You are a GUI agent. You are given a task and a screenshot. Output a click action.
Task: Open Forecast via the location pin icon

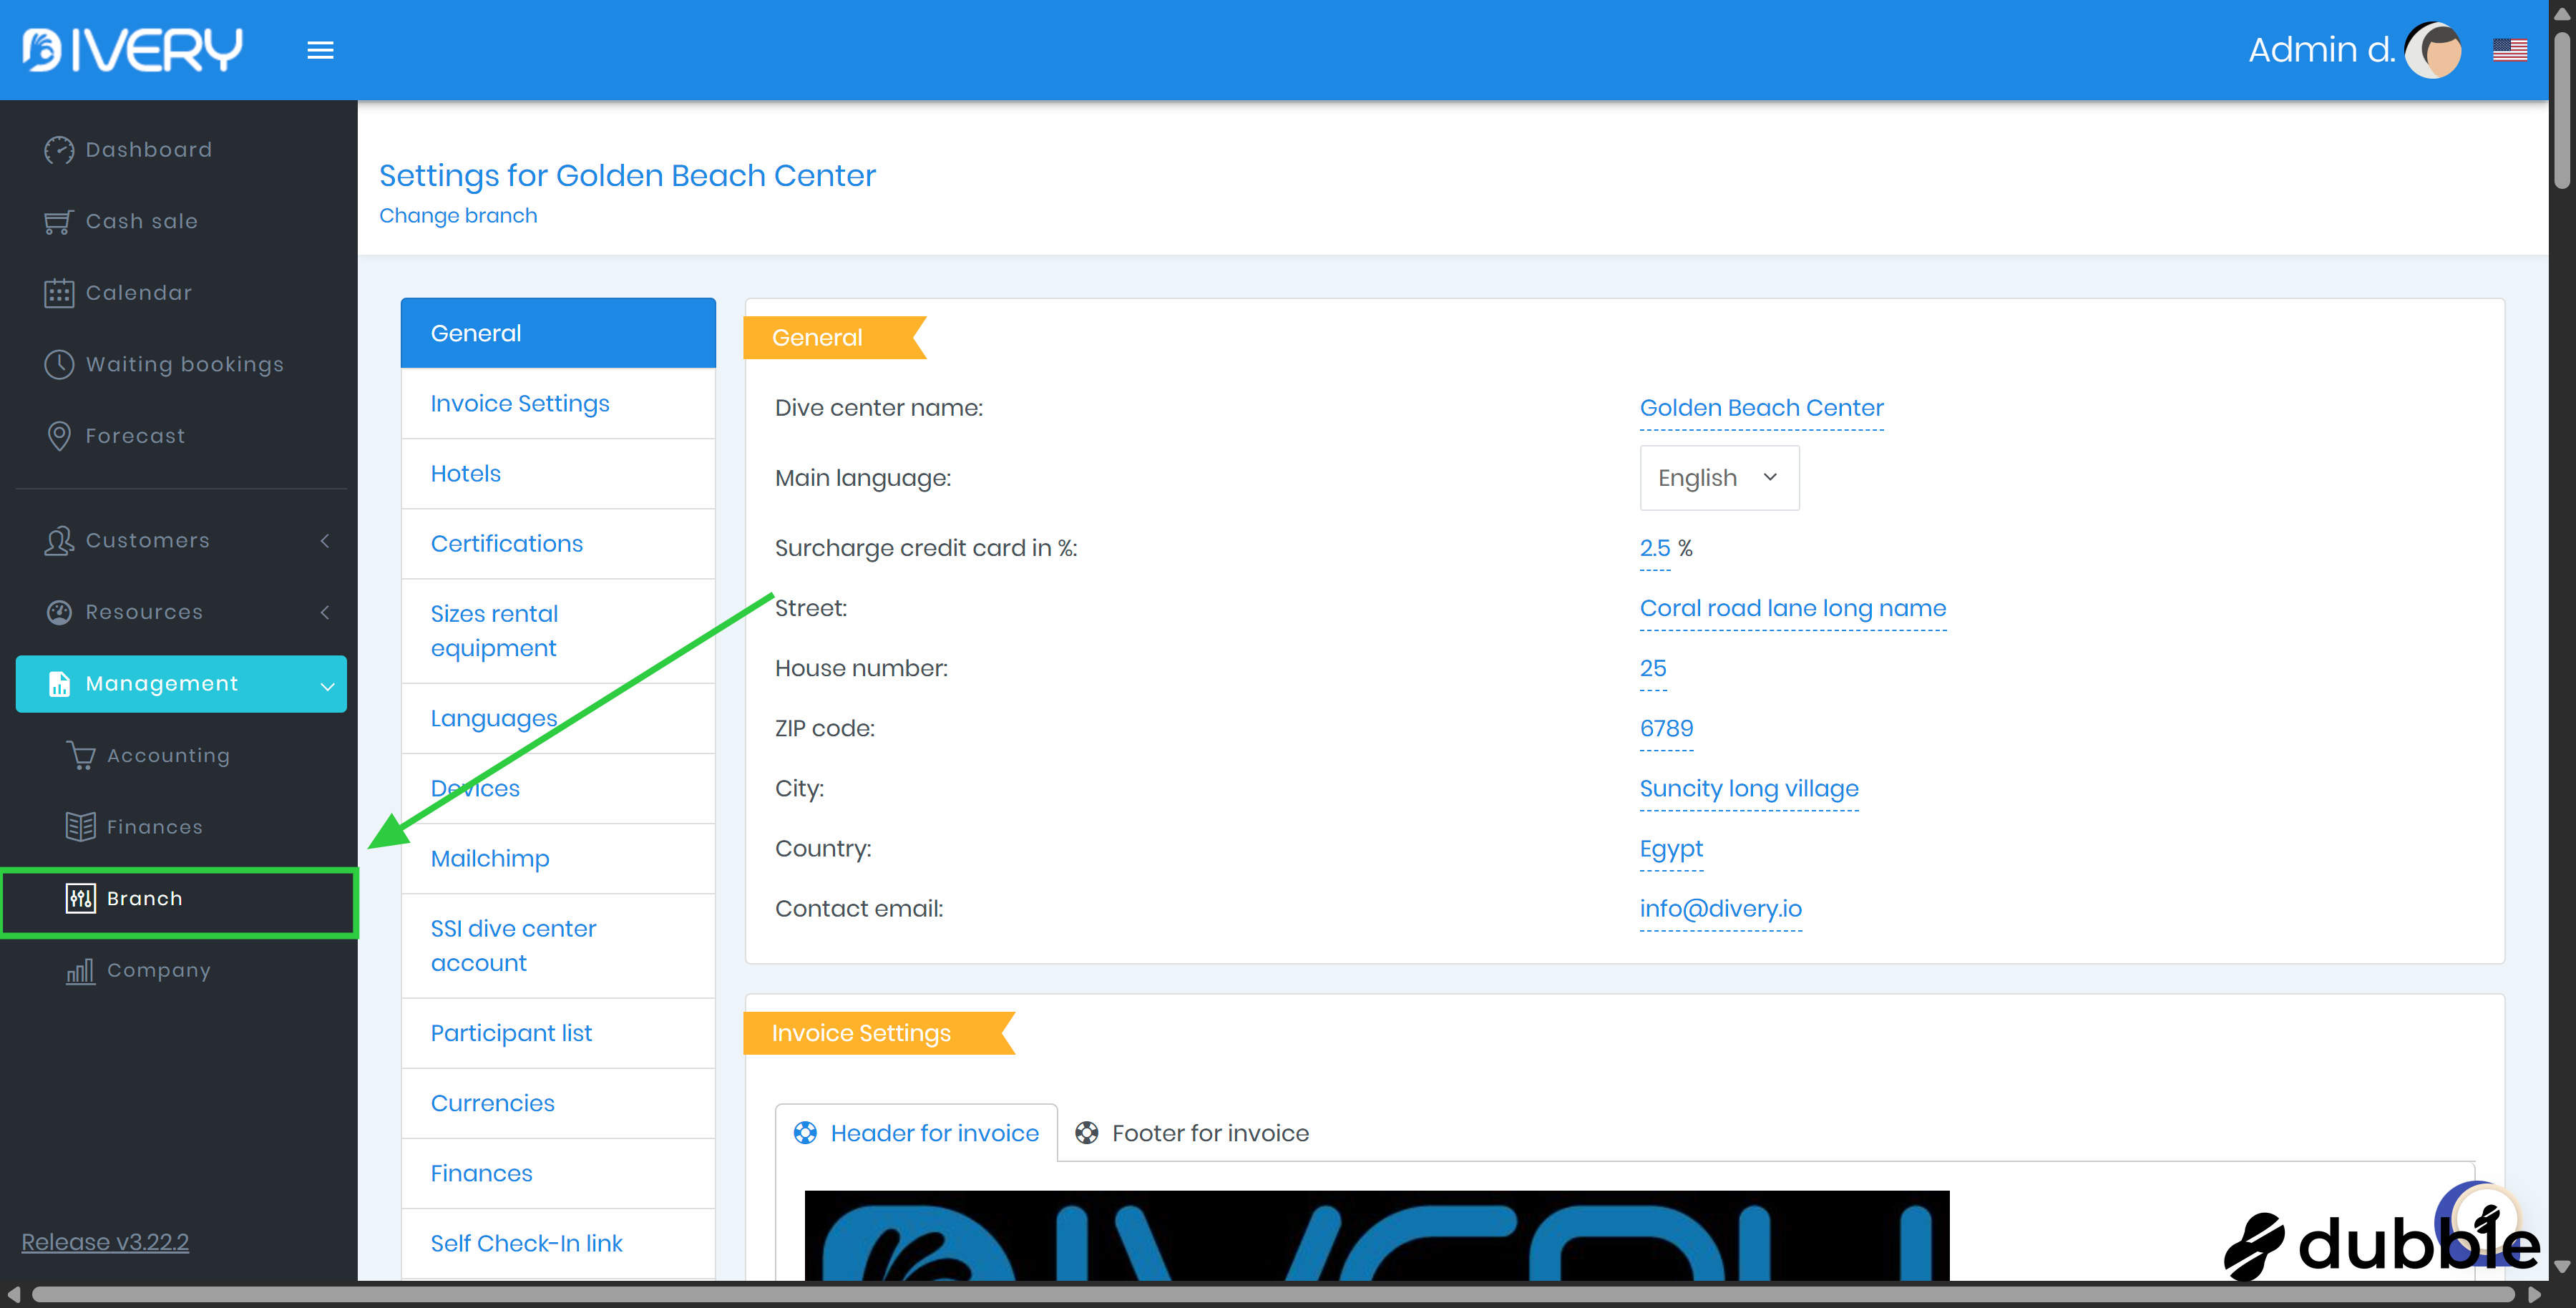[x=59, y=436]
